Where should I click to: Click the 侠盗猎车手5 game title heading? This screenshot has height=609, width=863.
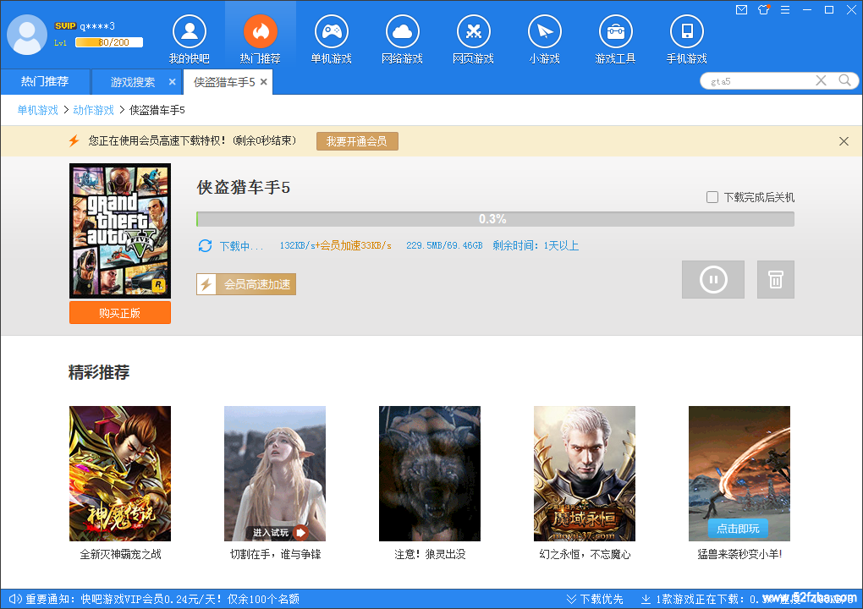(244, 188)
